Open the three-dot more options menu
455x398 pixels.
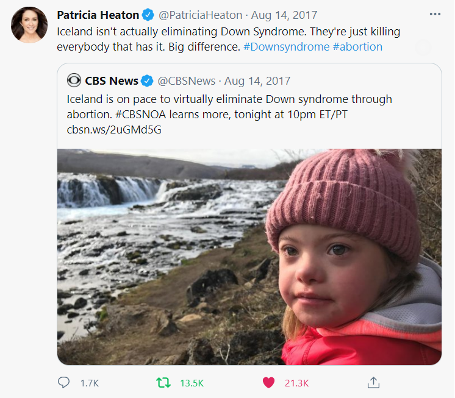435,14
